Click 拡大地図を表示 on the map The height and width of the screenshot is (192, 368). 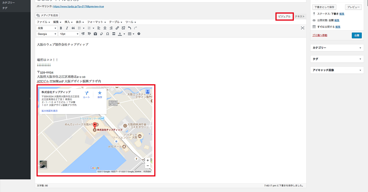tap(50, 111)
